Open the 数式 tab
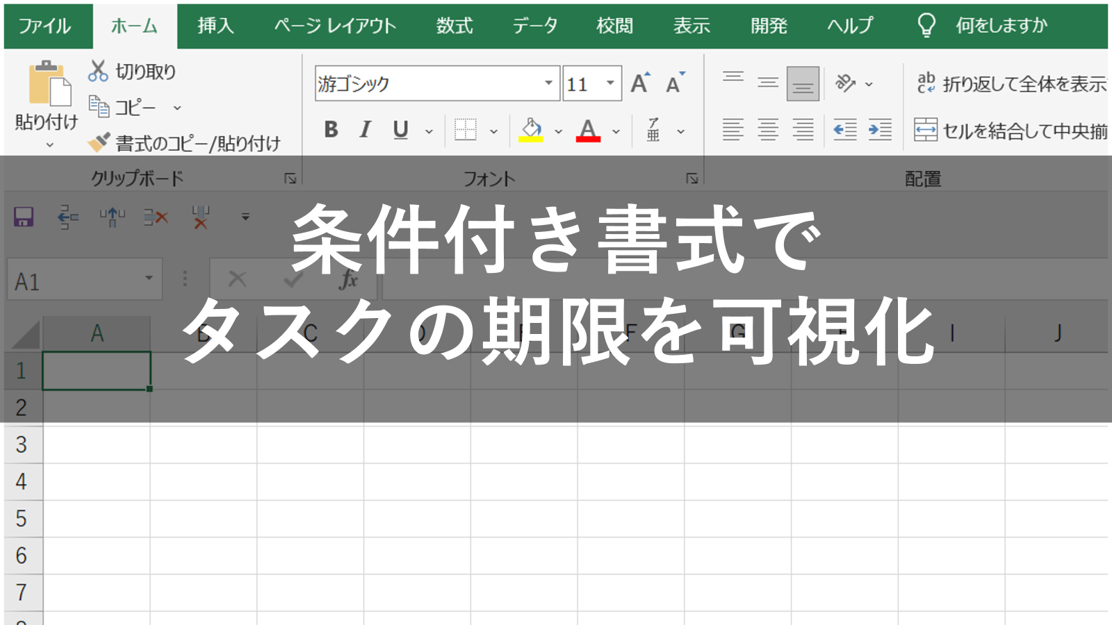 click(x=455, y=26)
